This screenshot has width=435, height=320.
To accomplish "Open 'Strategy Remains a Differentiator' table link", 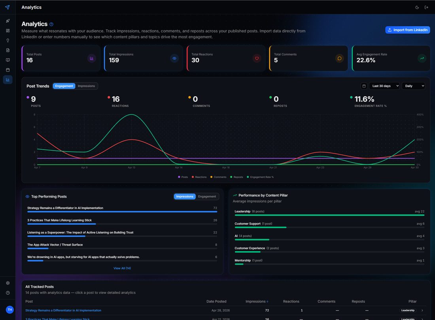I will 63,310.
